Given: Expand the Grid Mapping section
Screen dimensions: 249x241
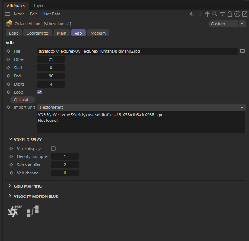Looking at the screenshot, I should tap(28, 186).
